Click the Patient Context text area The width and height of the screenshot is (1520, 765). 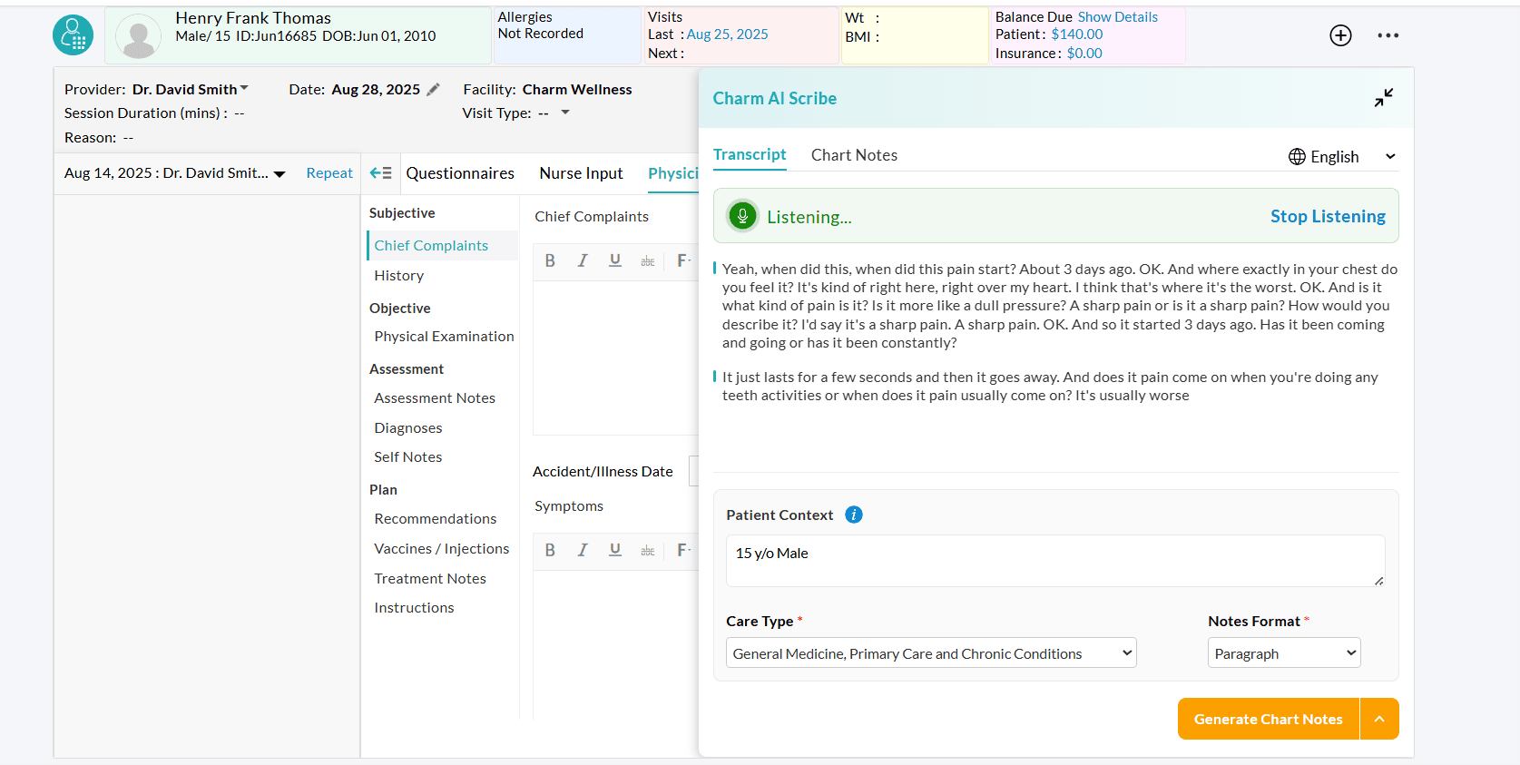coord(1055,561)
